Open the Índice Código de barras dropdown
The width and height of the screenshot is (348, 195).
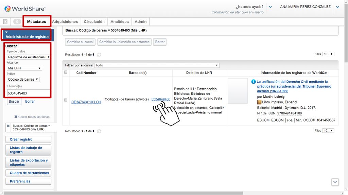tap(23, 79)
